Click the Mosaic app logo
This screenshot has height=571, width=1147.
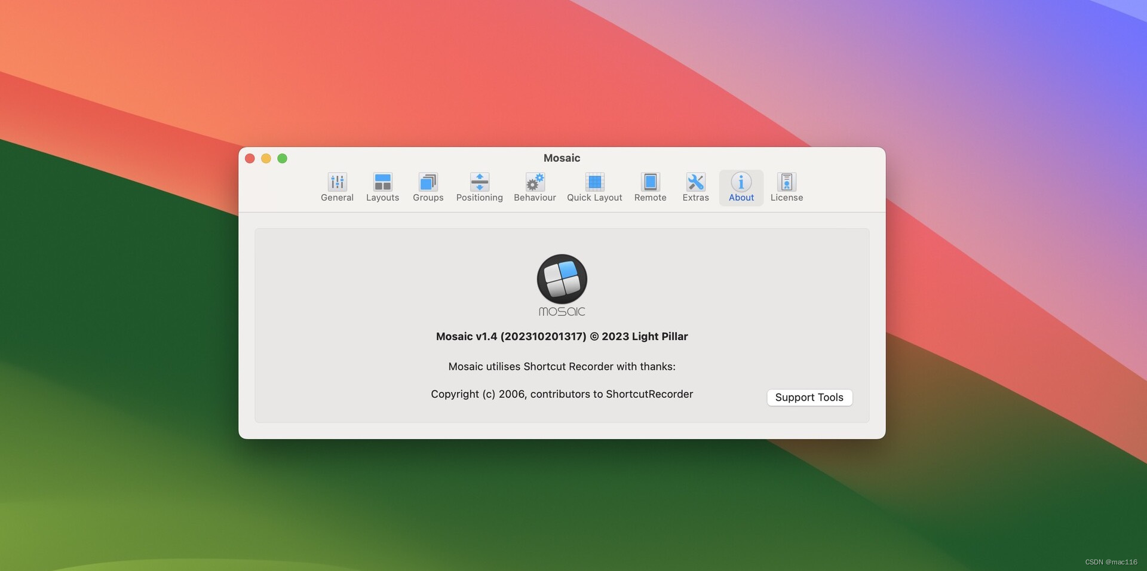(562, 285)
